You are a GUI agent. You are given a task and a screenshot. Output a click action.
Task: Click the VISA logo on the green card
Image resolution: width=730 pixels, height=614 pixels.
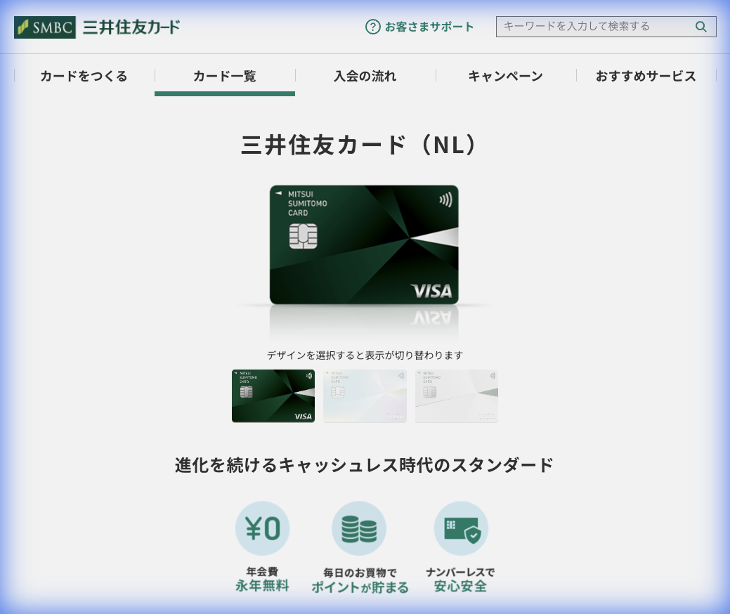click(431, 289)
